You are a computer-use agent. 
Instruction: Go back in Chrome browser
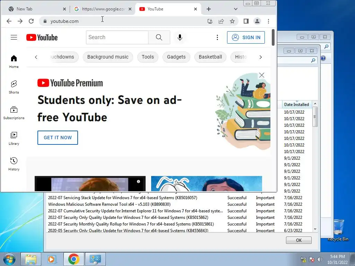pos(9,21)
